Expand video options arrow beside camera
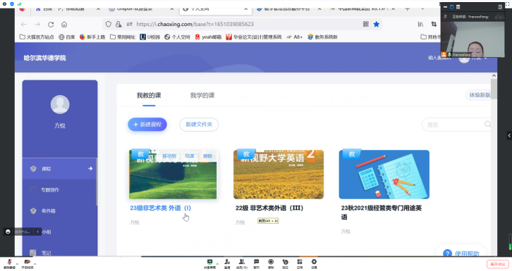Viewport: 512px width, 271px height. [x=35, y=263]
